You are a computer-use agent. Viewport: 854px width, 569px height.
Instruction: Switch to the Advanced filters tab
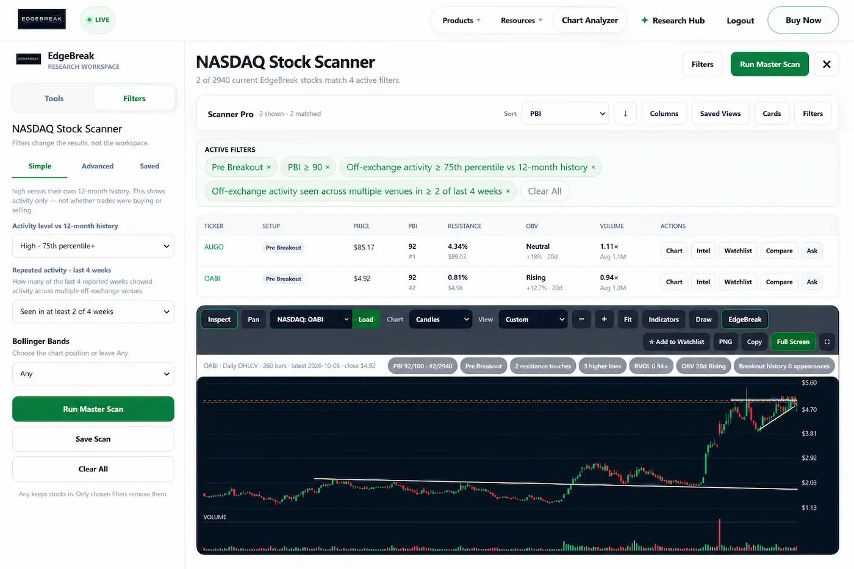tap(98, 166)
